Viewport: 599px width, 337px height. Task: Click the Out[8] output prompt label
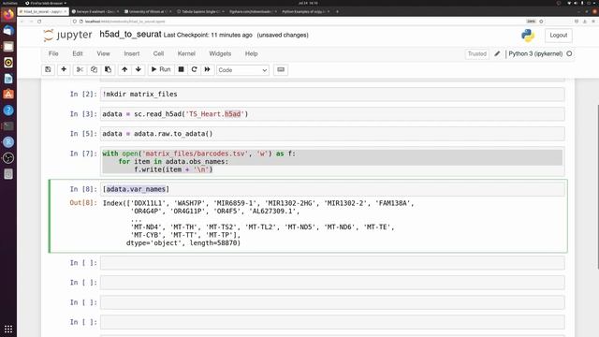[x=83, y=202]
